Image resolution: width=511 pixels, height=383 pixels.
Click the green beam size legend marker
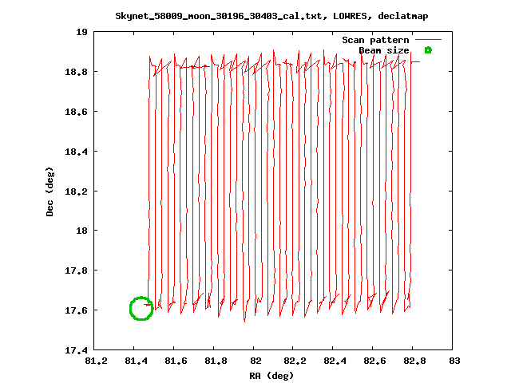428,50
